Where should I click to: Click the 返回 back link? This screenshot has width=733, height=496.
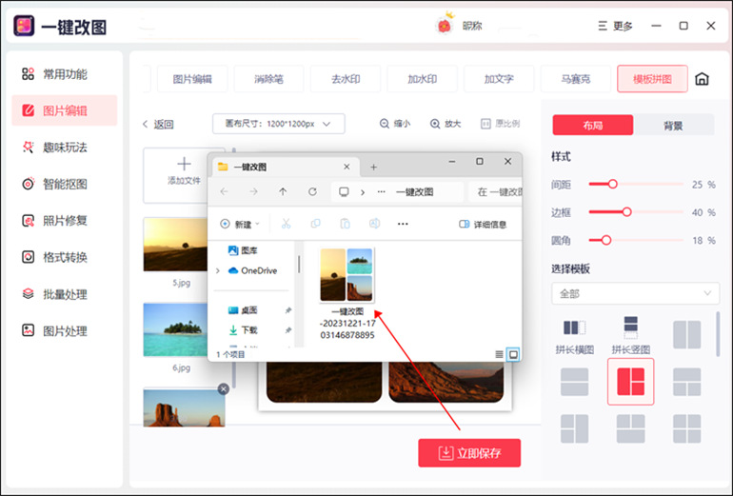tap(158, 125)
